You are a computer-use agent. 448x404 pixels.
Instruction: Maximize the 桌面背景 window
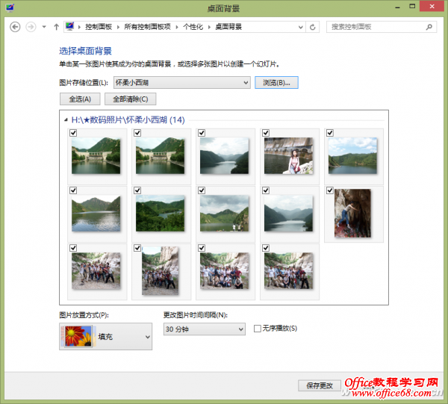pos(412,6)
